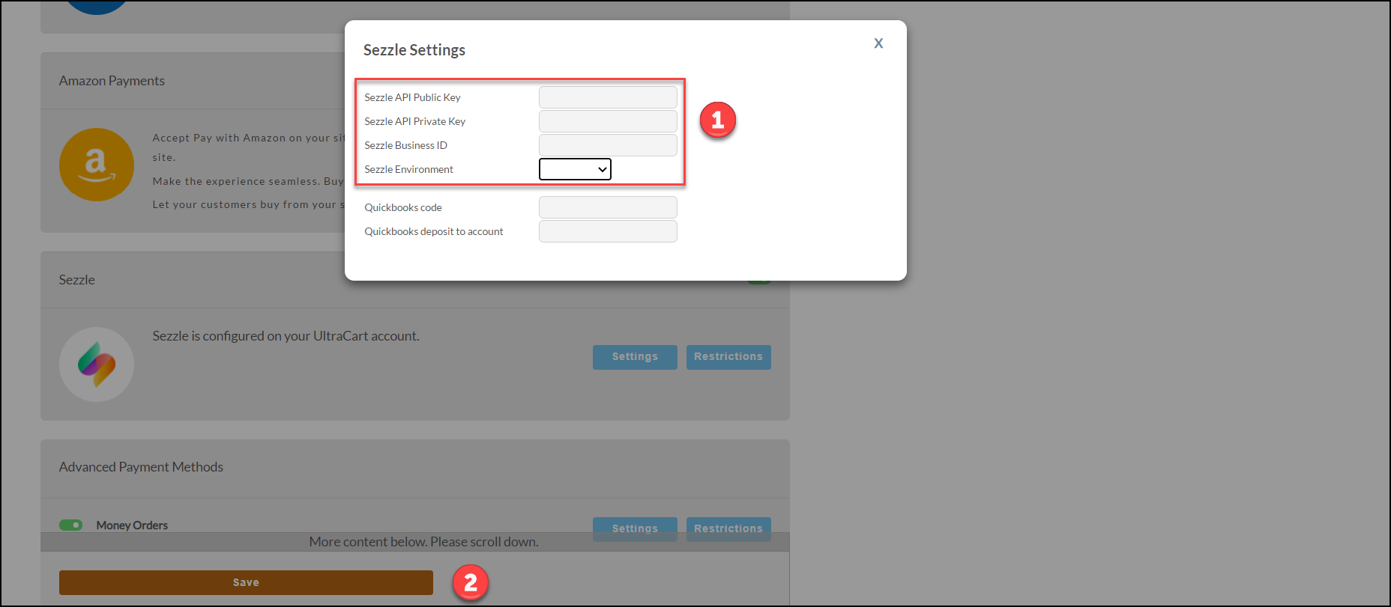This screenshot has width=1391, height=607.
Task: Open Sezzle Restrictions button
Action: point(728,357)
